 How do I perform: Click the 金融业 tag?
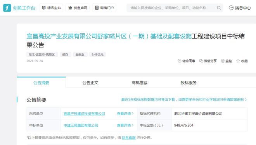click(80, 54)
